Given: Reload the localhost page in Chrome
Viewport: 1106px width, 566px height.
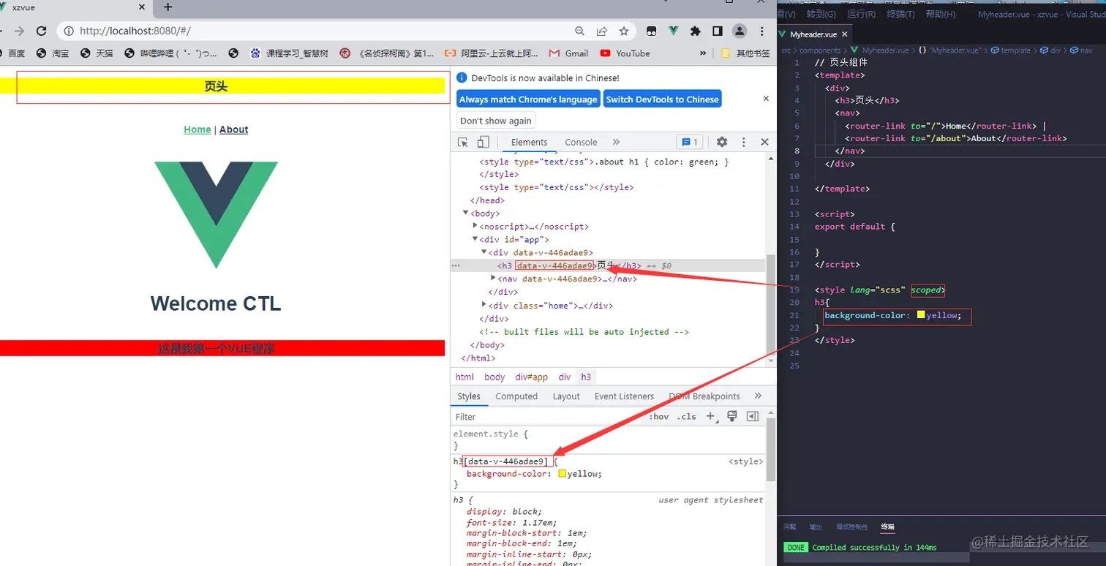Looking at the screenshot, I should coord(42,31).
